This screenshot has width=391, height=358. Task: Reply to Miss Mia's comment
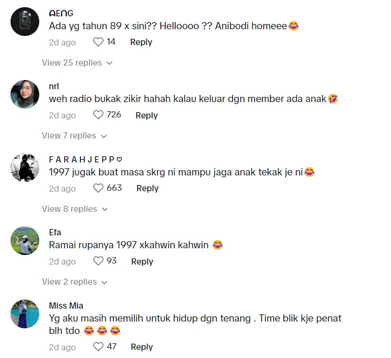point(142,347)
